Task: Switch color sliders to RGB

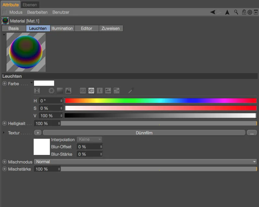Action: pyautogui.click(x=83, y=91)
